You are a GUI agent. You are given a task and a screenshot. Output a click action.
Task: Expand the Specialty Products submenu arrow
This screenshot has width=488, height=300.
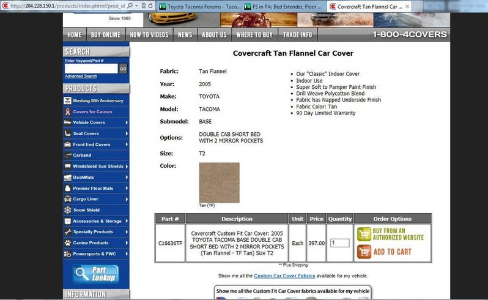(127, 232)
